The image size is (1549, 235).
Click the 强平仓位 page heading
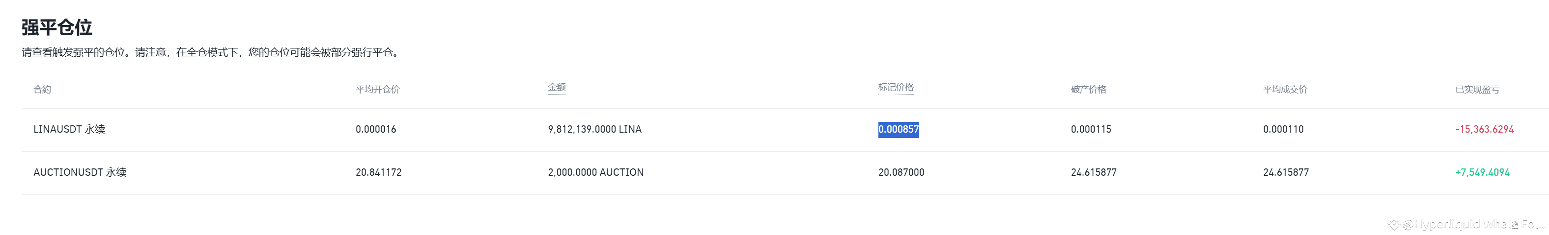click(x=56, y=27)
